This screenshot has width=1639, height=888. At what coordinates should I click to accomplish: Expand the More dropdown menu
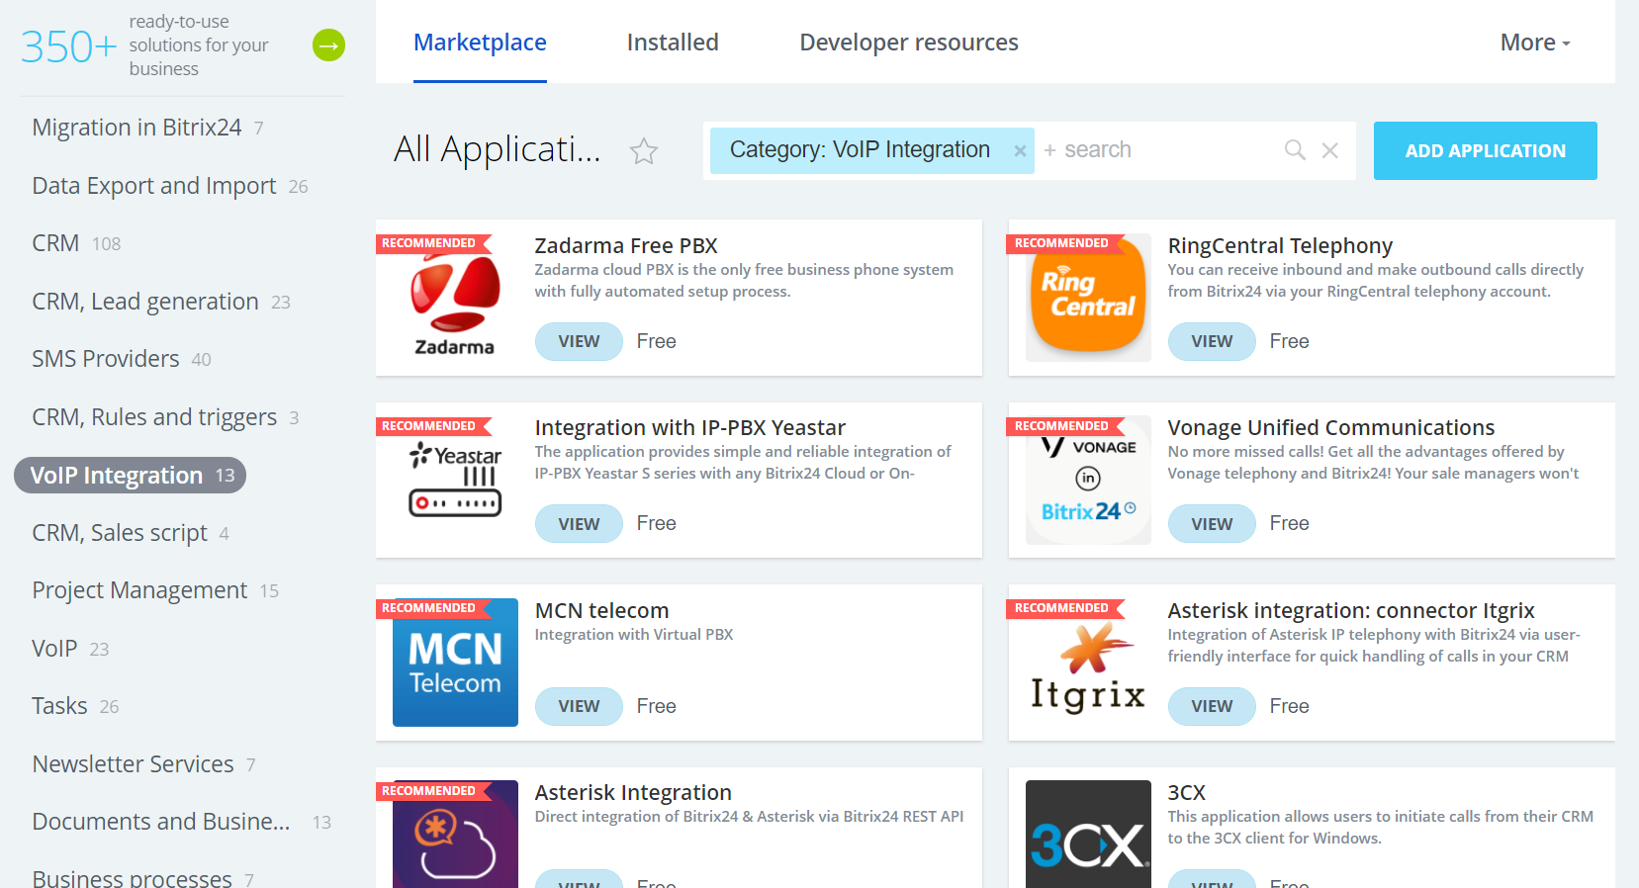tap(1535, 43)
